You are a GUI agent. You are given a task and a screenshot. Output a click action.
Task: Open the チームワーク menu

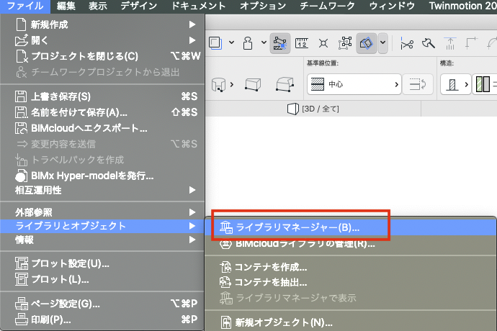point(327,6)
